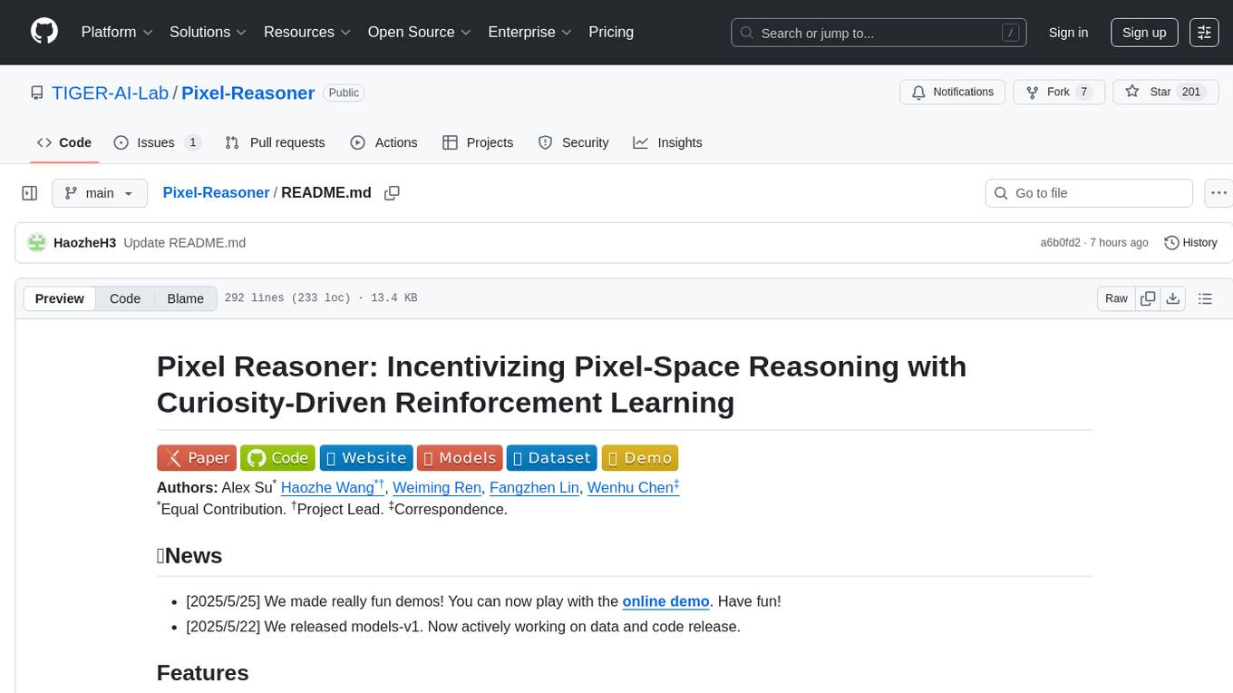Screen dimensions: 1233x693
Task: Click the Paper badge
Action: click(197, 458)
